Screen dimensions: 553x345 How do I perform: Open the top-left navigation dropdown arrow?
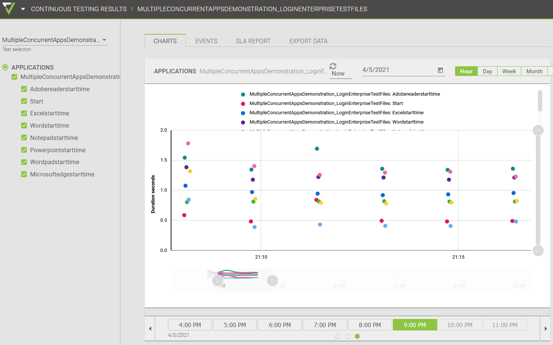coord(23,9)
